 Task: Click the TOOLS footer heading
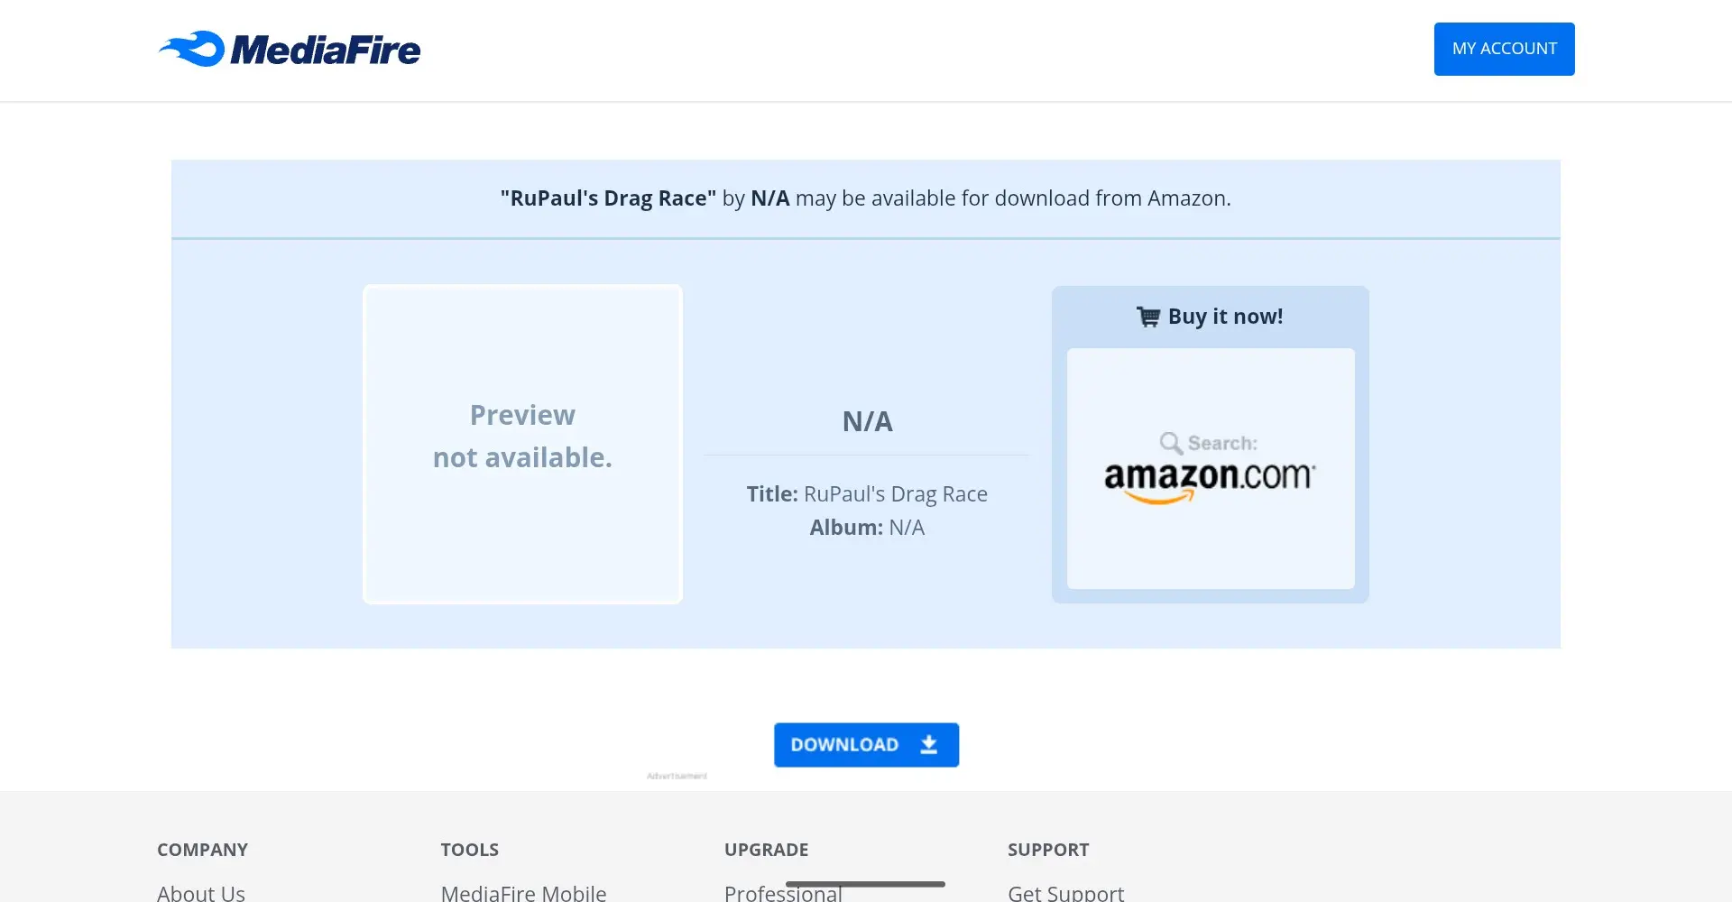pos(469,850)
